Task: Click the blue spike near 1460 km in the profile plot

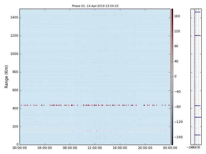Action: (198, 12)
